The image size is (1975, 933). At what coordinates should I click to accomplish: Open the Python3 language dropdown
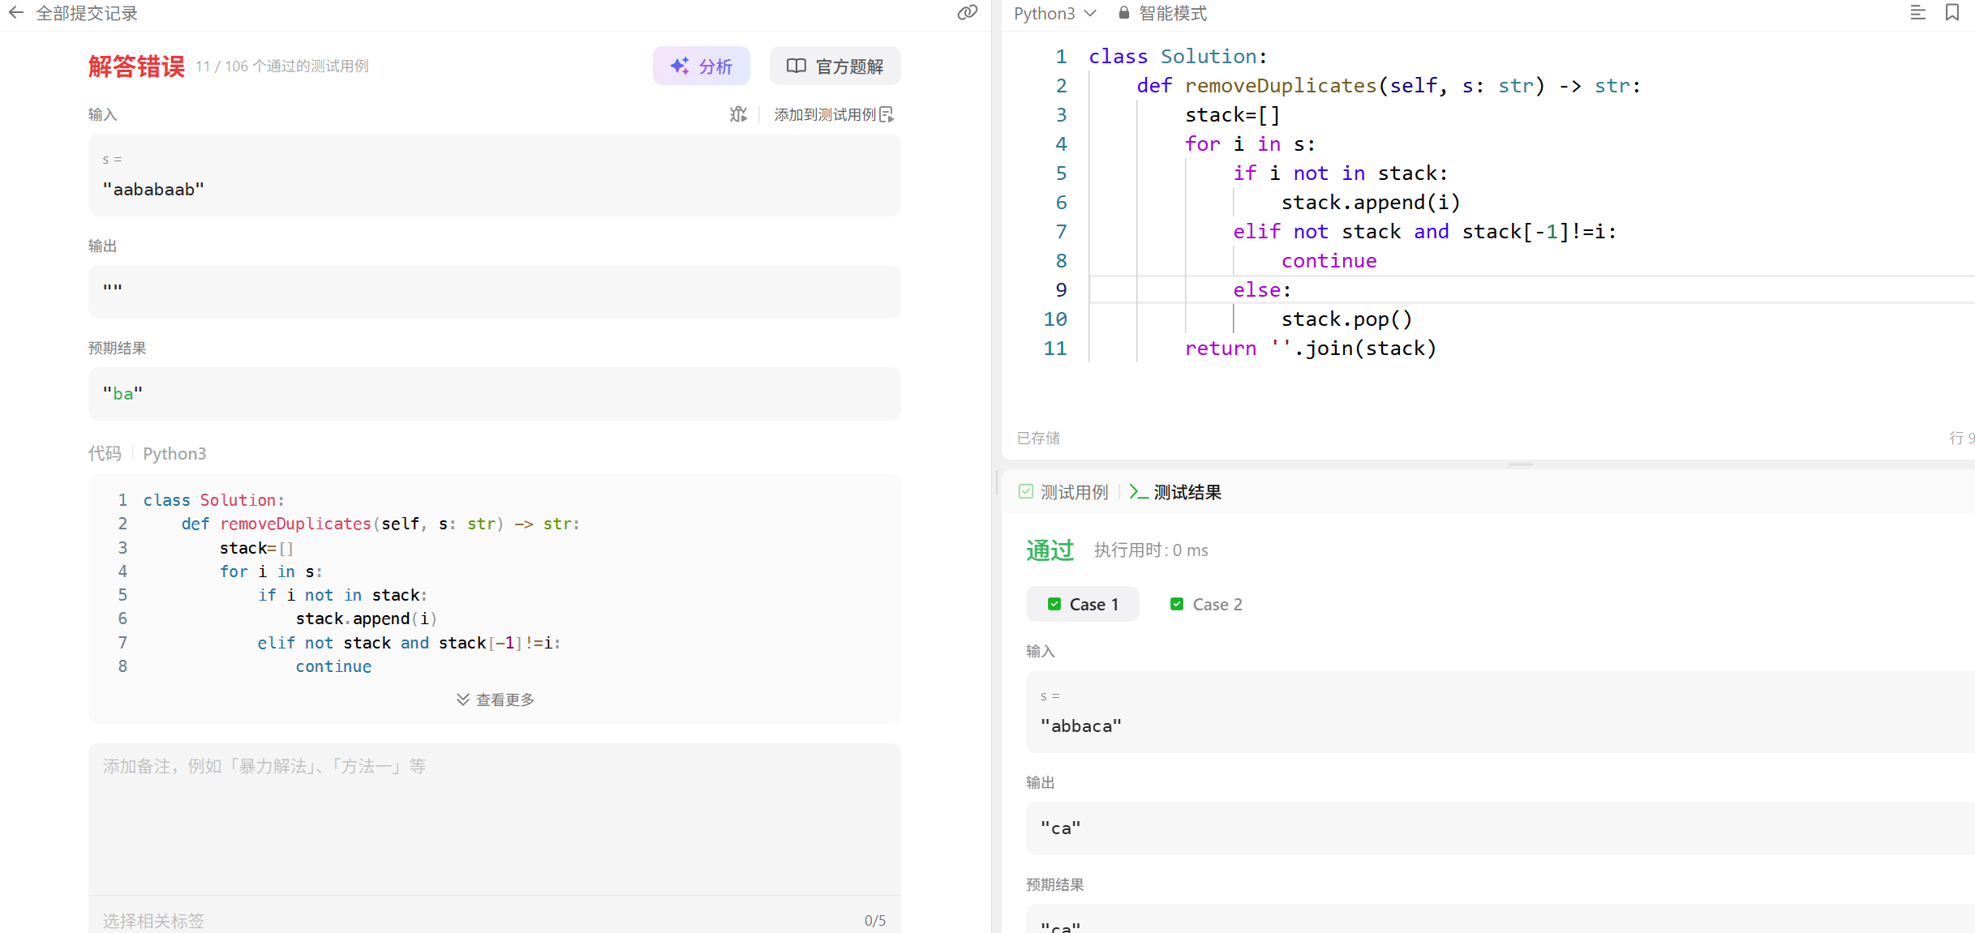(1054, 13)
